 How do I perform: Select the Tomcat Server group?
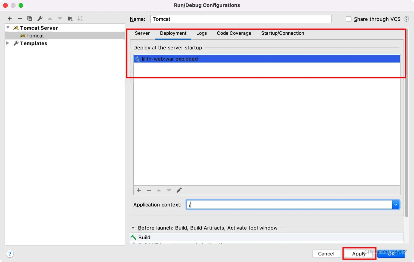tap(65, 28)
